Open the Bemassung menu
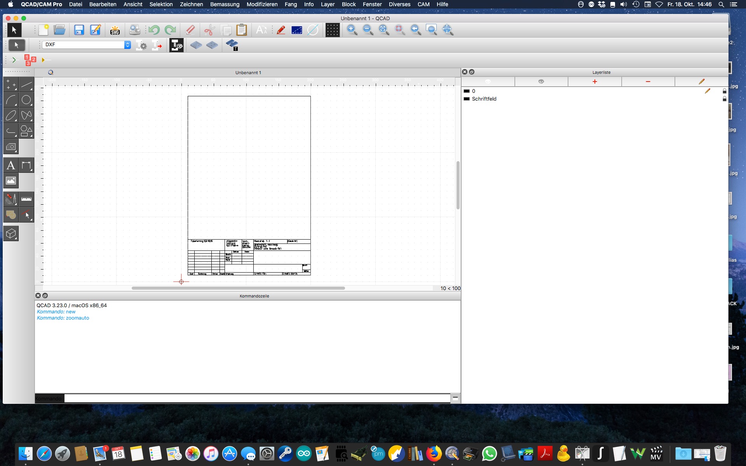746x466 pixels. tap(225, 4)
